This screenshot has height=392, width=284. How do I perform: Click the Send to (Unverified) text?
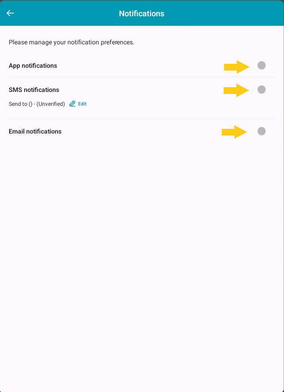click(x=36, y=103)
